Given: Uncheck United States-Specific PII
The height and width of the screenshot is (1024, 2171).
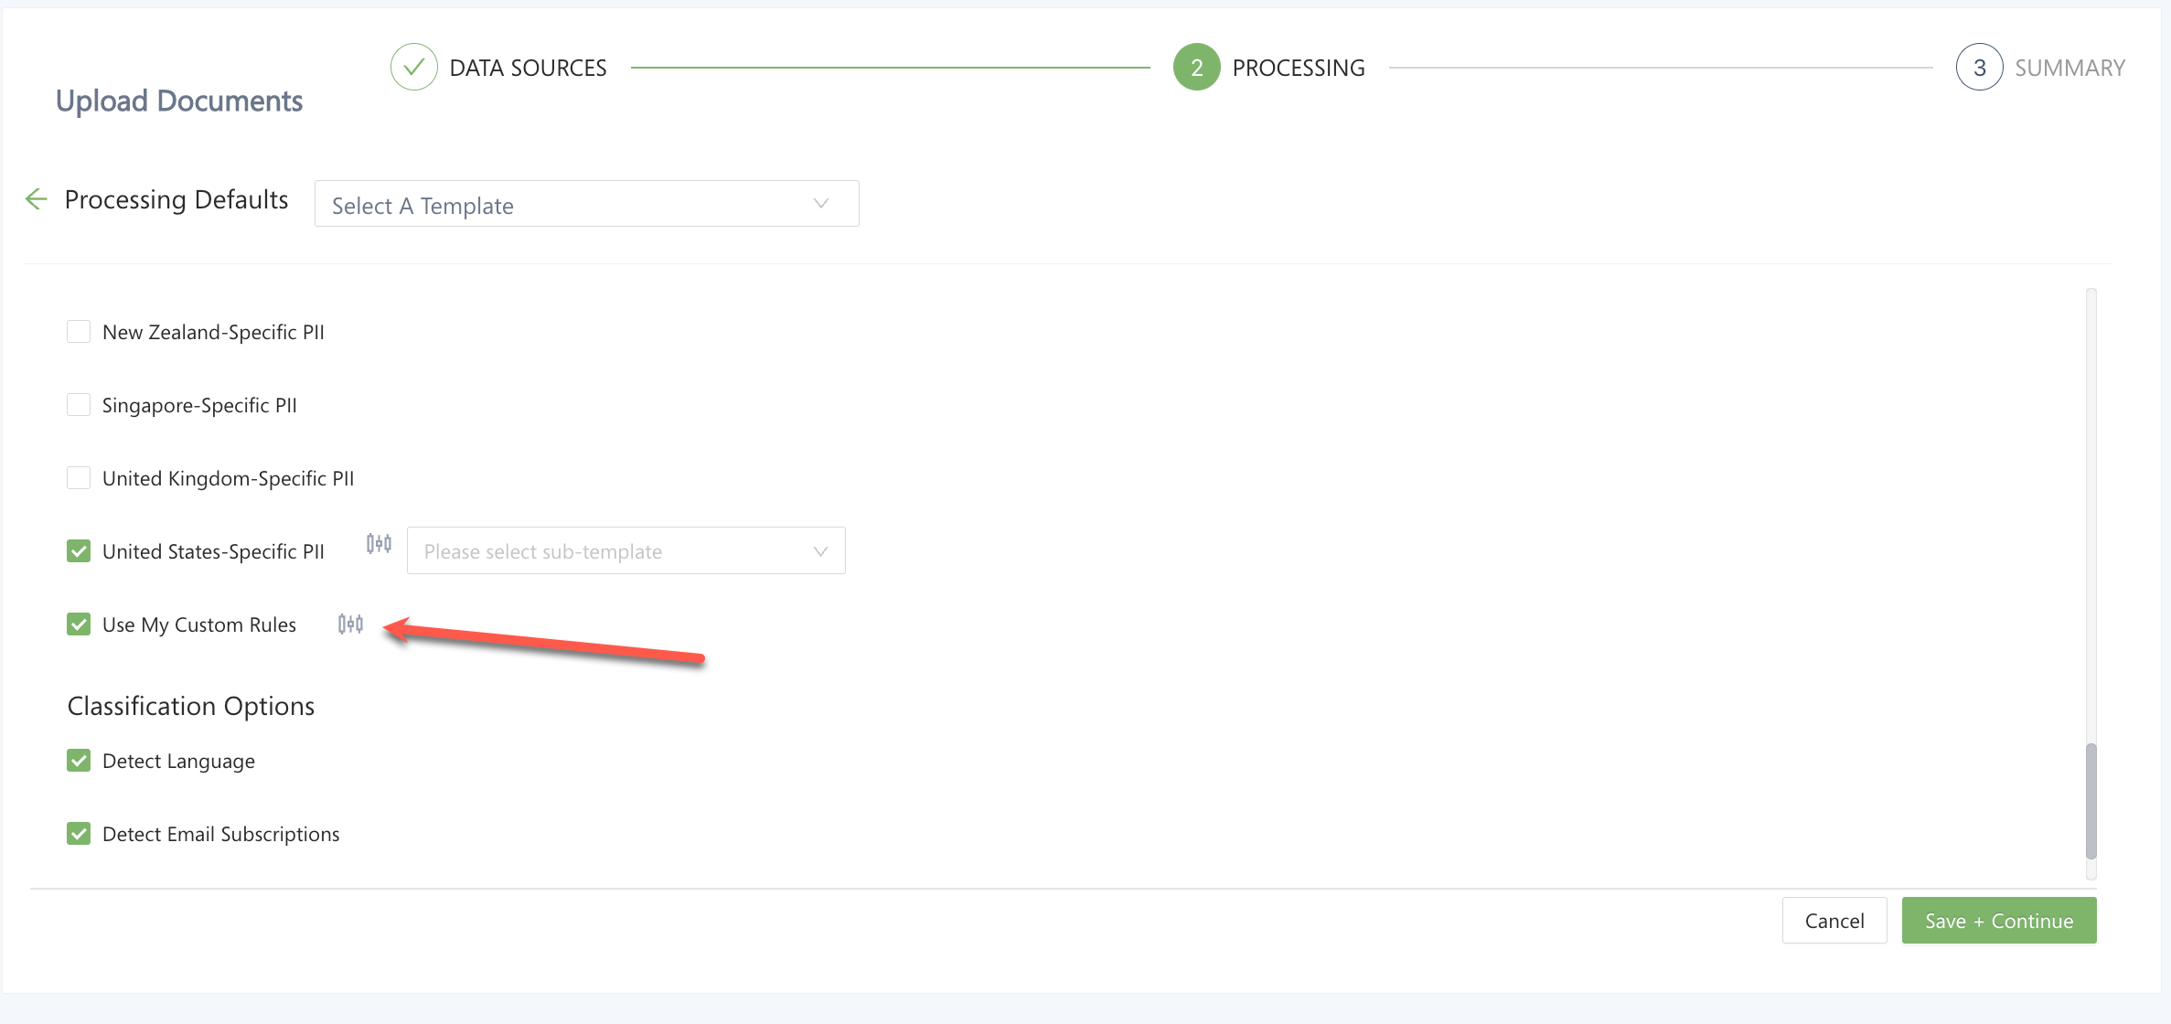Looking at the screenshot, I should [x=79, y=551].
